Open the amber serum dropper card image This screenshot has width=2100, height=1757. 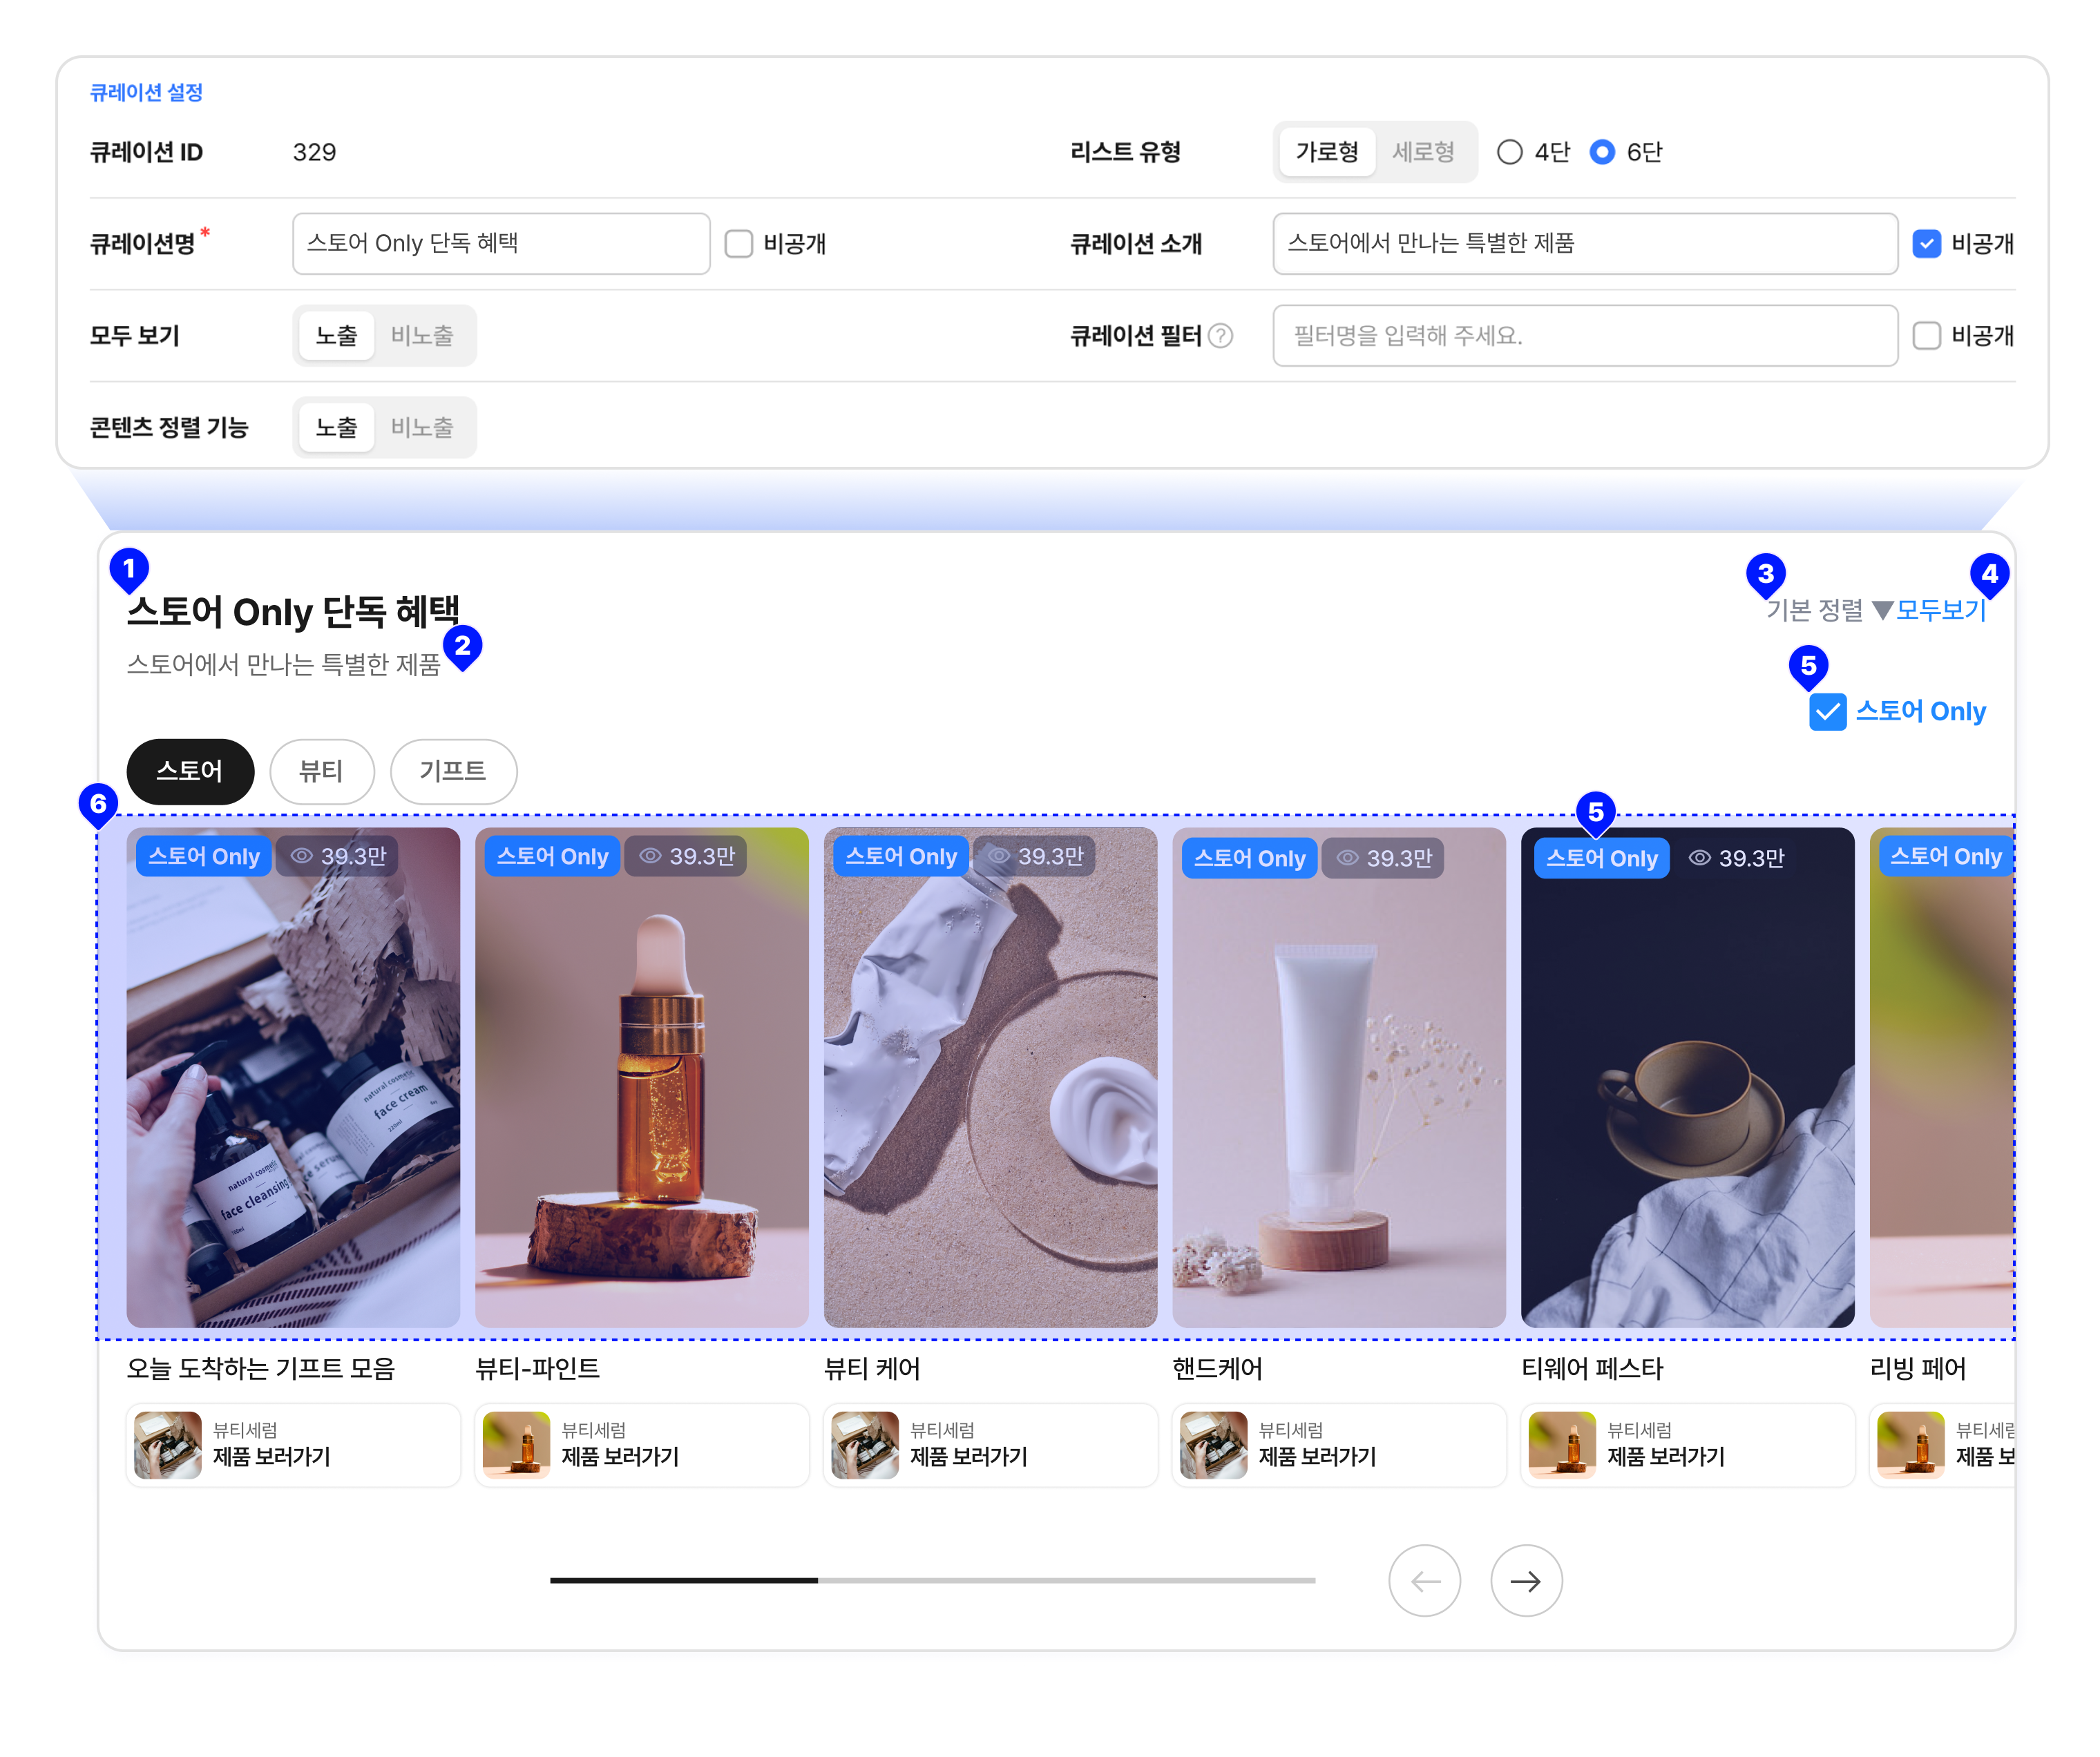tap(642, 1077)
